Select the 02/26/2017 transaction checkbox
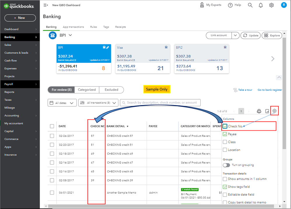 [x=52, y=136]
